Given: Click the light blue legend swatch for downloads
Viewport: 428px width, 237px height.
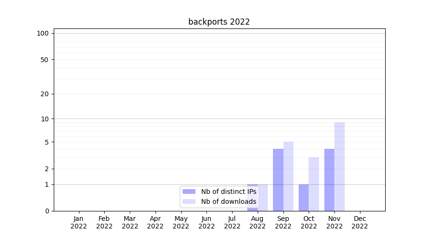Looking at the screenshot, I should tap(189, 201).
